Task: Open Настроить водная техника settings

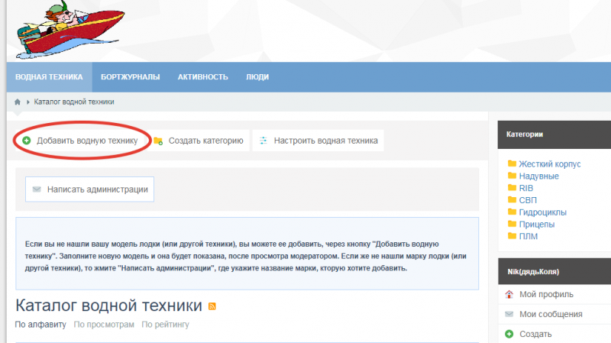Action: (318, 141)
